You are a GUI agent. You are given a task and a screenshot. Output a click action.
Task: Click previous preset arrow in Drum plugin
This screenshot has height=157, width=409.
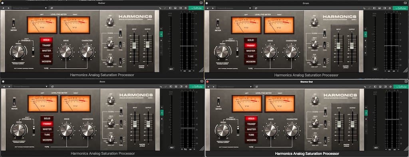coord(208,8)
